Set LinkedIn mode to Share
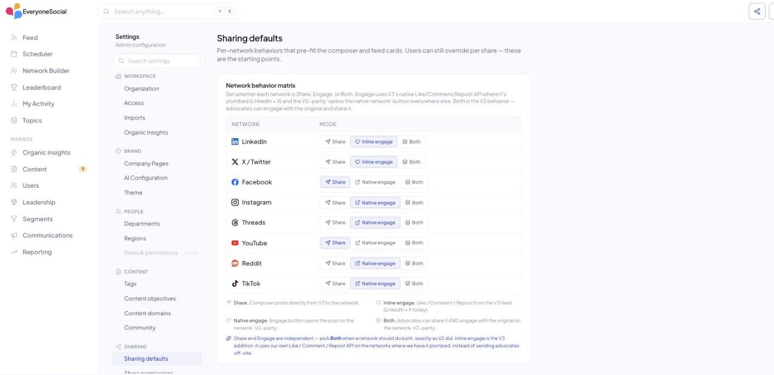This screenshot has width=774, height=375. 335,142
